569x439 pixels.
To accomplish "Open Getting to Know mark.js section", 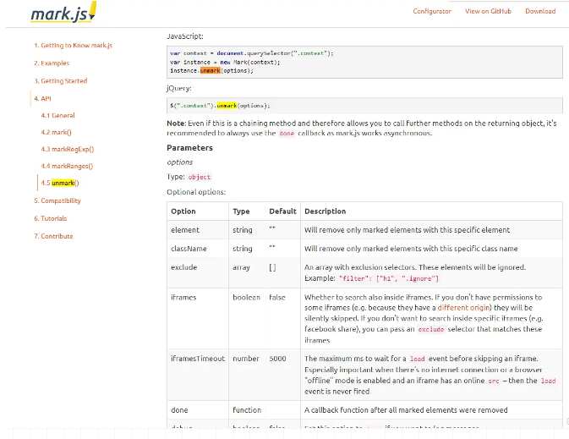I will click(73, 45).
